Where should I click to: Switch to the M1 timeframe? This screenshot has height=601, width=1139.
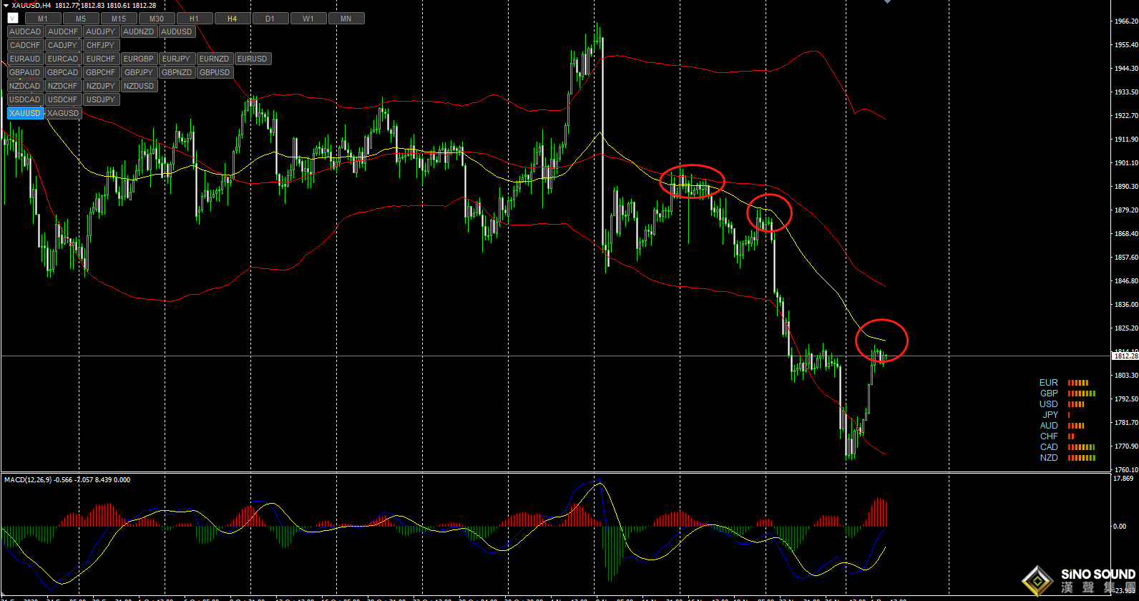point(43,19)
